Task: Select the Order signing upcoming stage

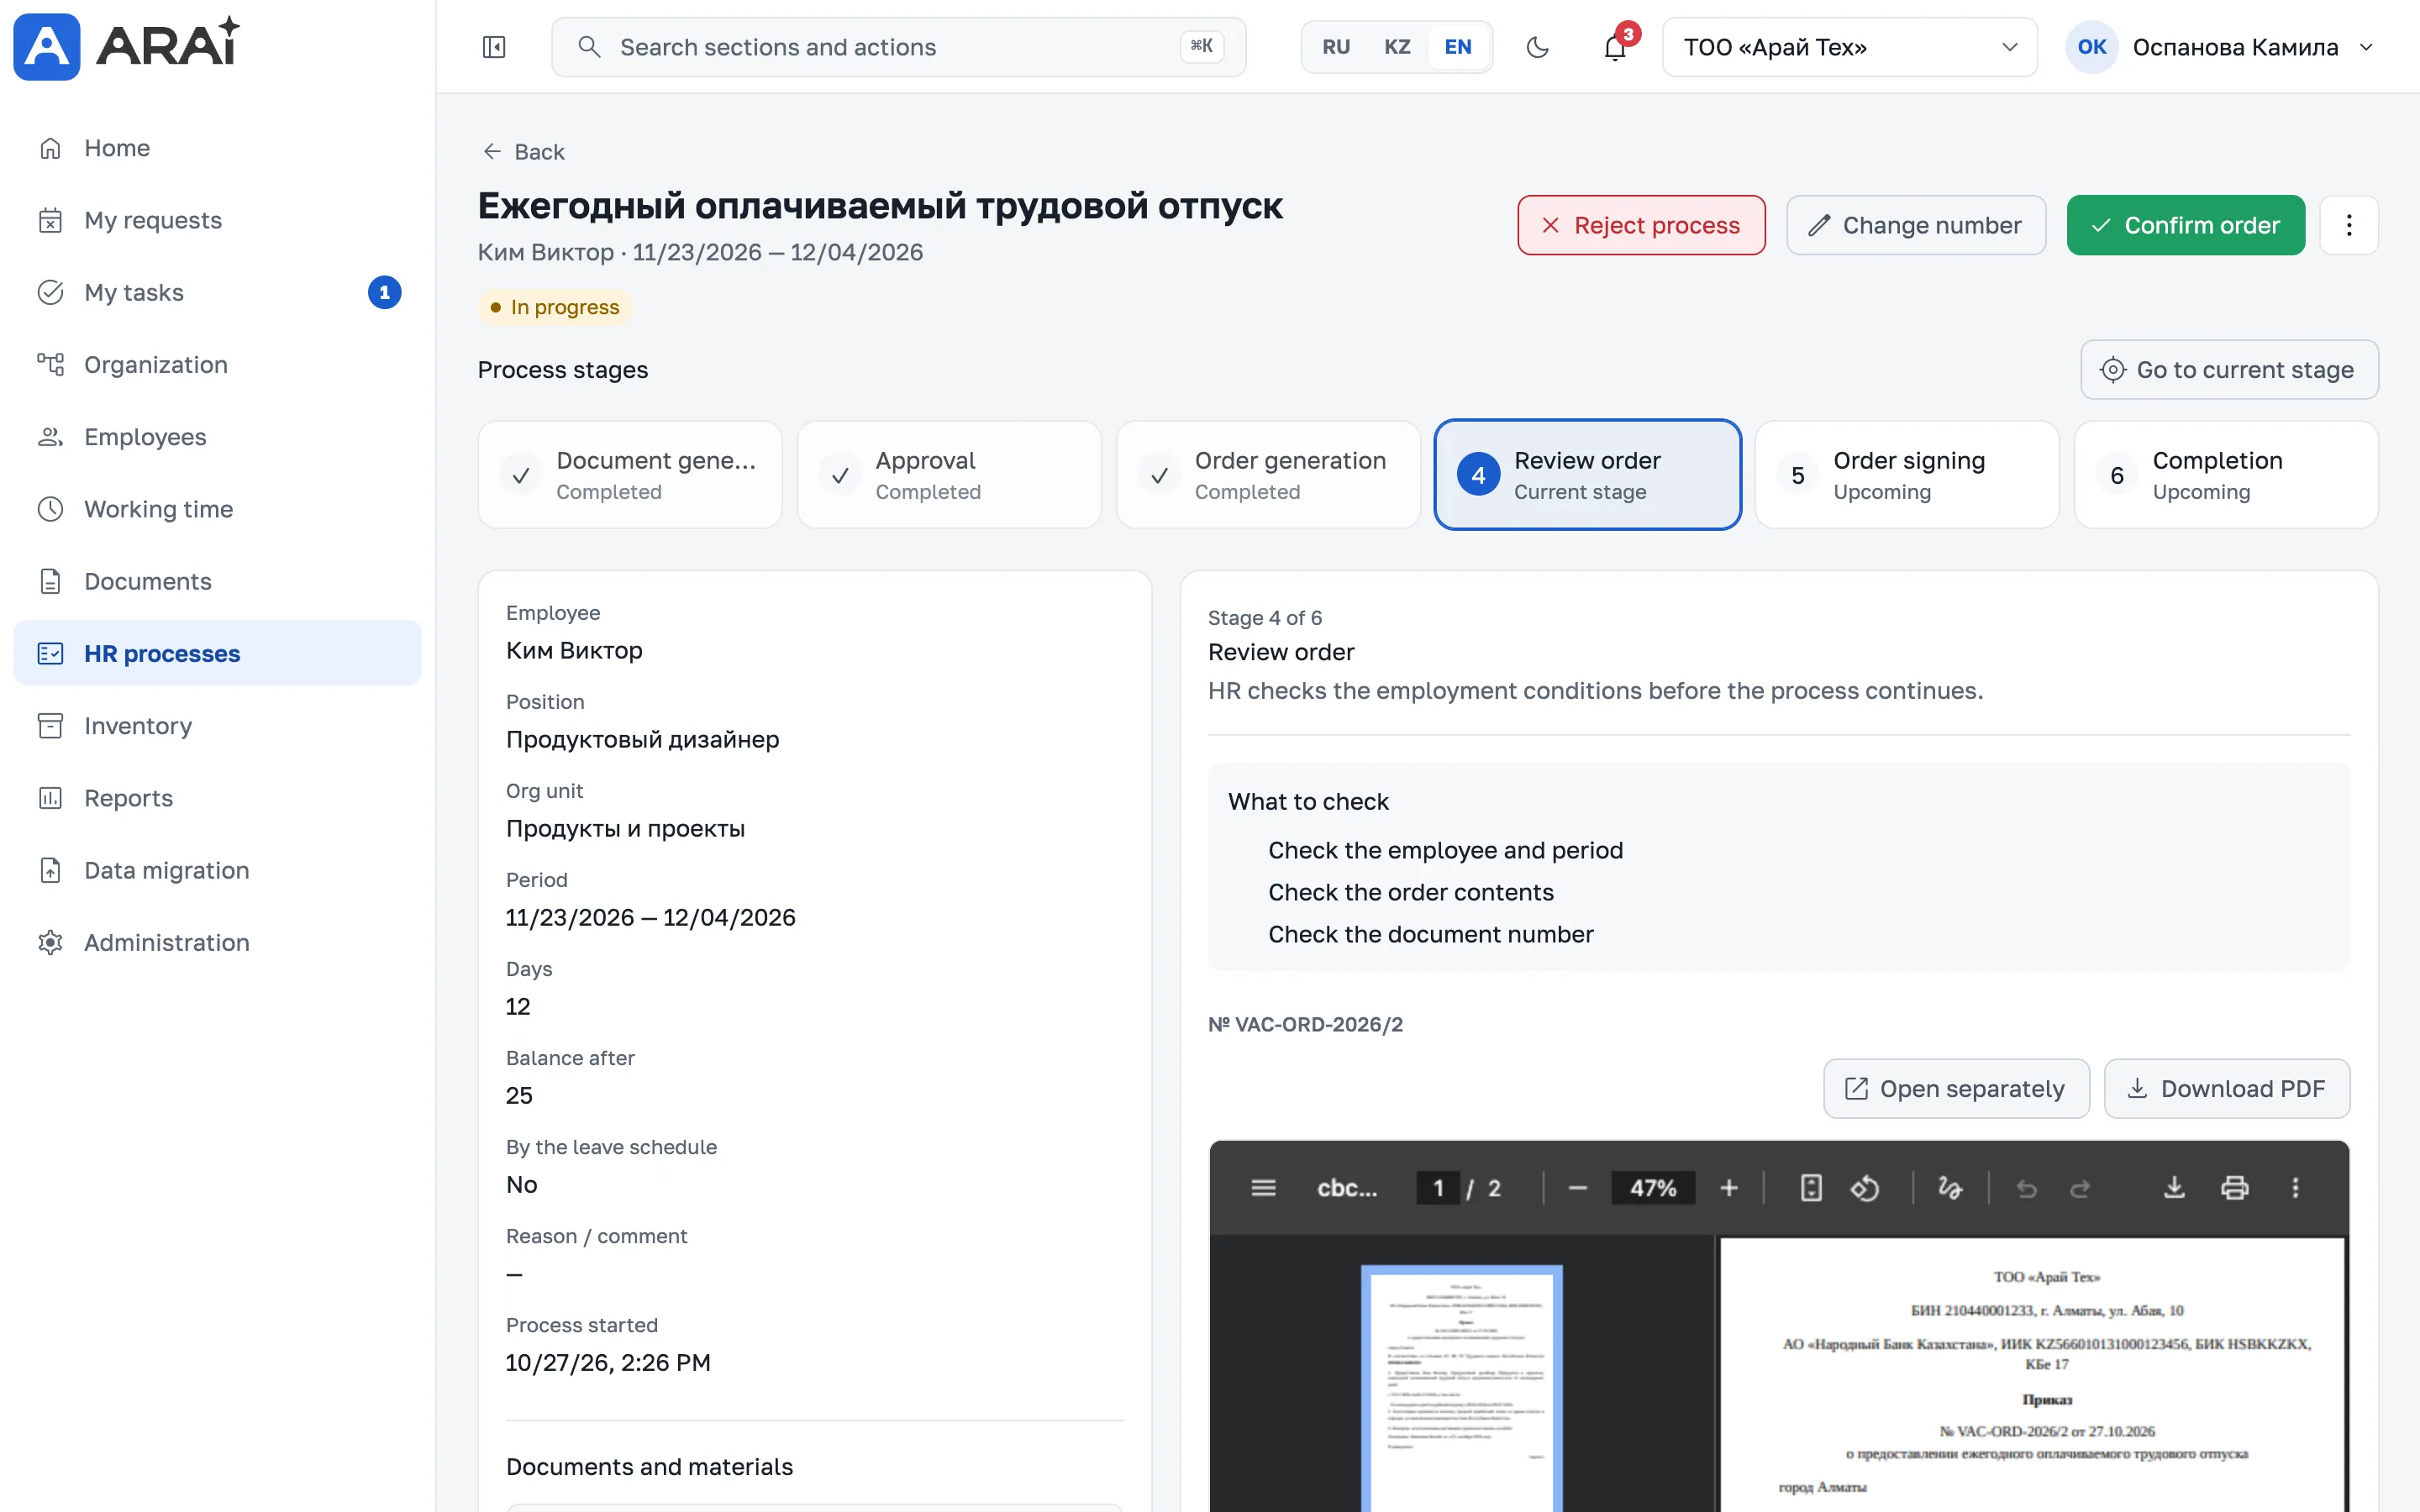Action: tap(1907, 475)
